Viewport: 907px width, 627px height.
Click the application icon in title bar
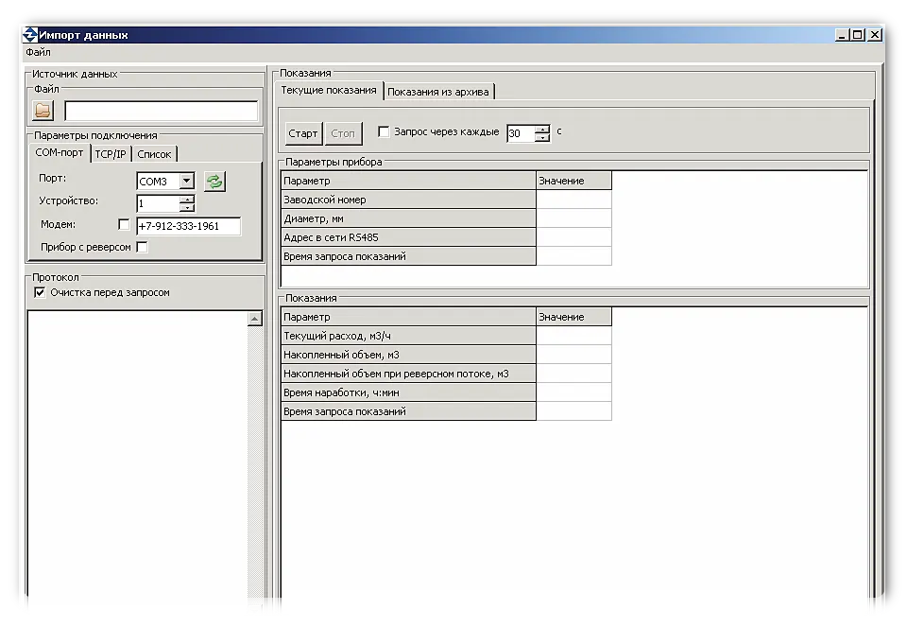[28, 35]
